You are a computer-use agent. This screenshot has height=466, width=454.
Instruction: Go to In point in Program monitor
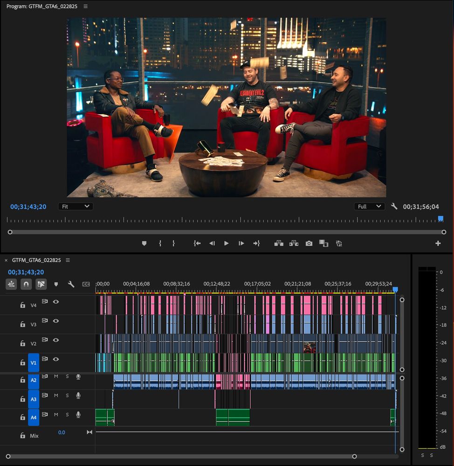coord(197,243)
